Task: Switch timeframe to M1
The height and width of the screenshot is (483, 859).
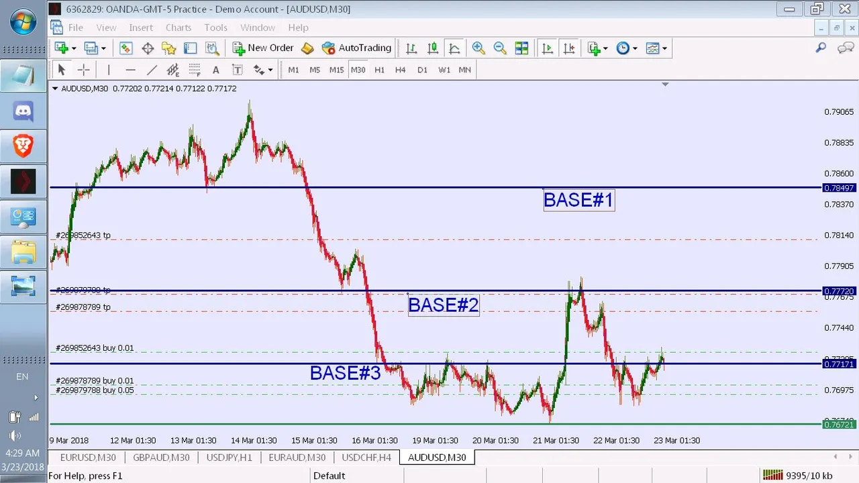Action: (293, 70)
